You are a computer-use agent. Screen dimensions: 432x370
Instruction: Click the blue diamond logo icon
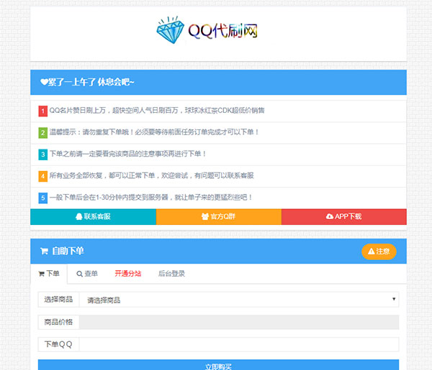(170, 29)
